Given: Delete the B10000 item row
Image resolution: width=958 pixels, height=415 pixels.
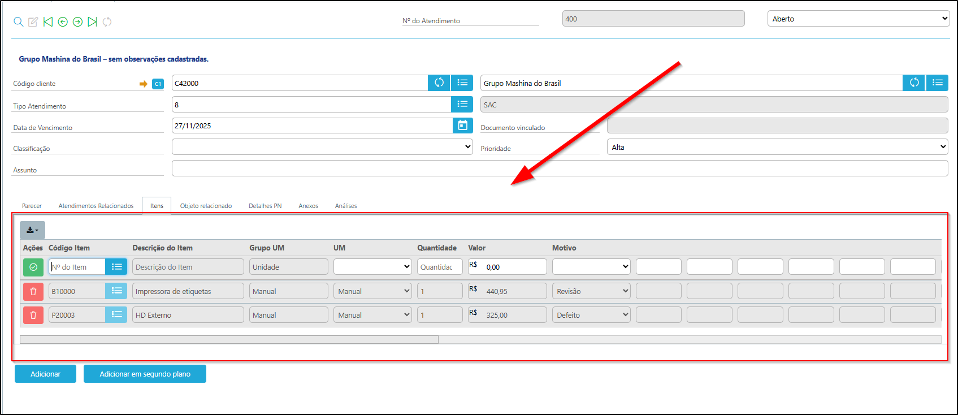Looking at the screenshot, I should [33, 291].
